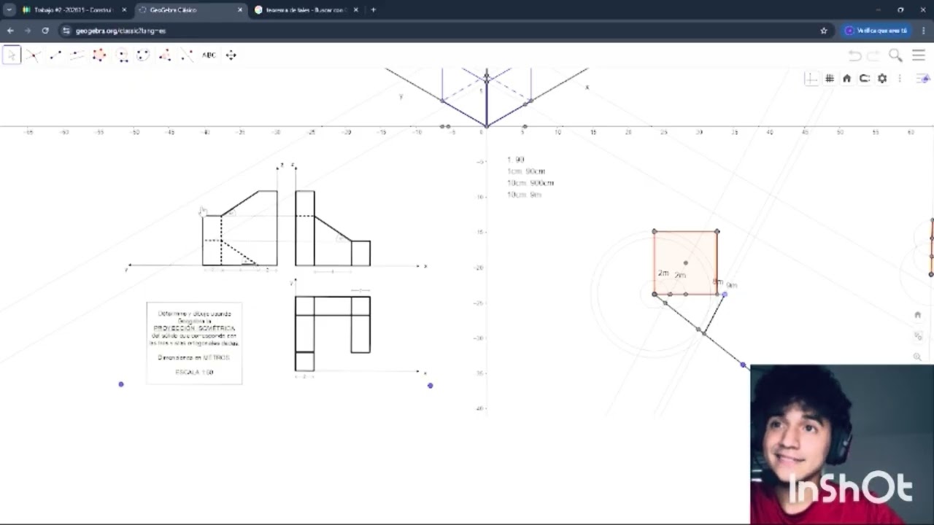The image size is (934, 525).
Task: Open style bar three-dot options
Action: coord(900,79)
